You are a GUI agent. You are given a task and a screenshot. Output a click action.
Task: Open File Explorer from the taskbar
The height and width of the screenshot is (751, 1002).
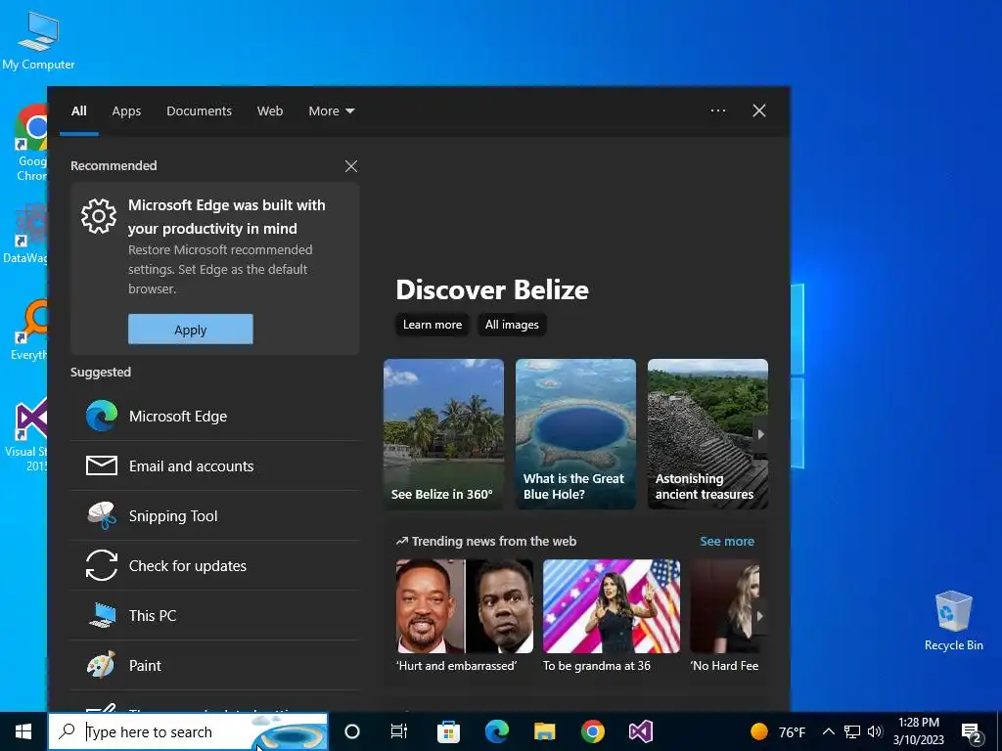pyautogui.click(x=544, y=731)
